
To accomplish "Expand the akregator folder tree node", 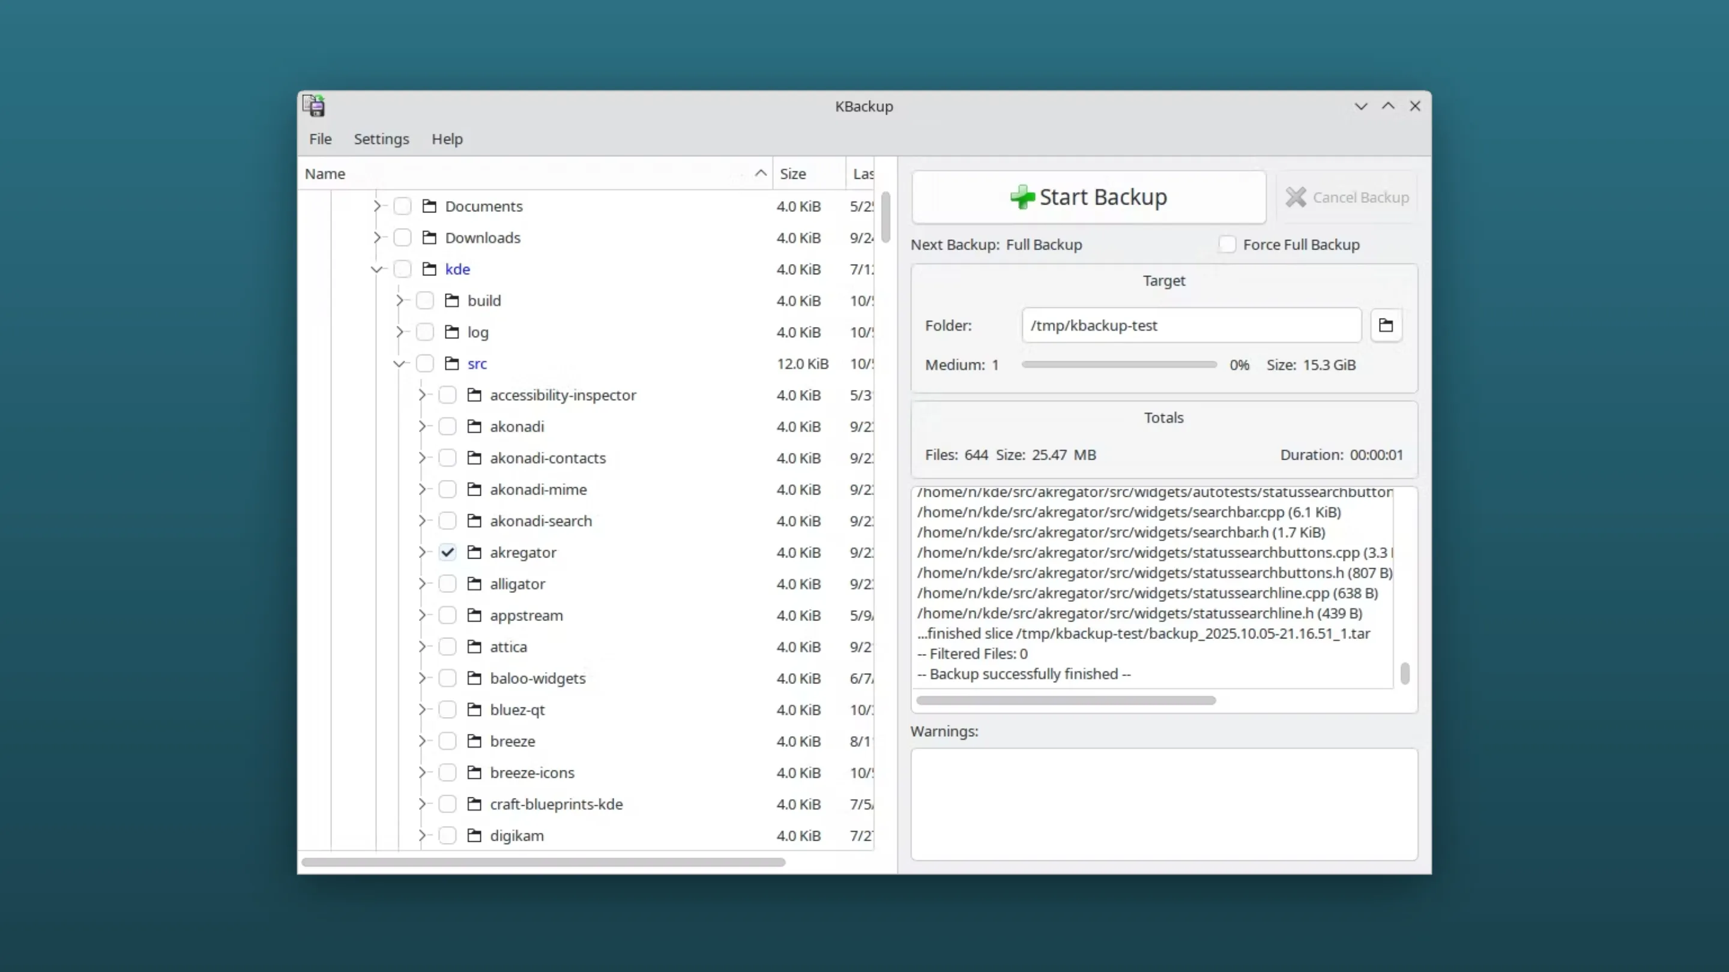I will tap(422, 552).
